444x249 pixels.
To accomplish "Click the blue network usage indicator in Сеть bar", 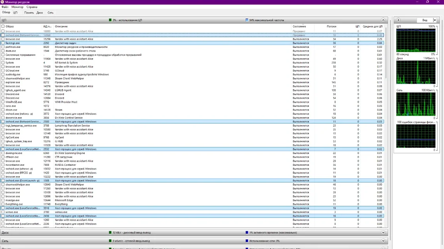I will [246, 240].
